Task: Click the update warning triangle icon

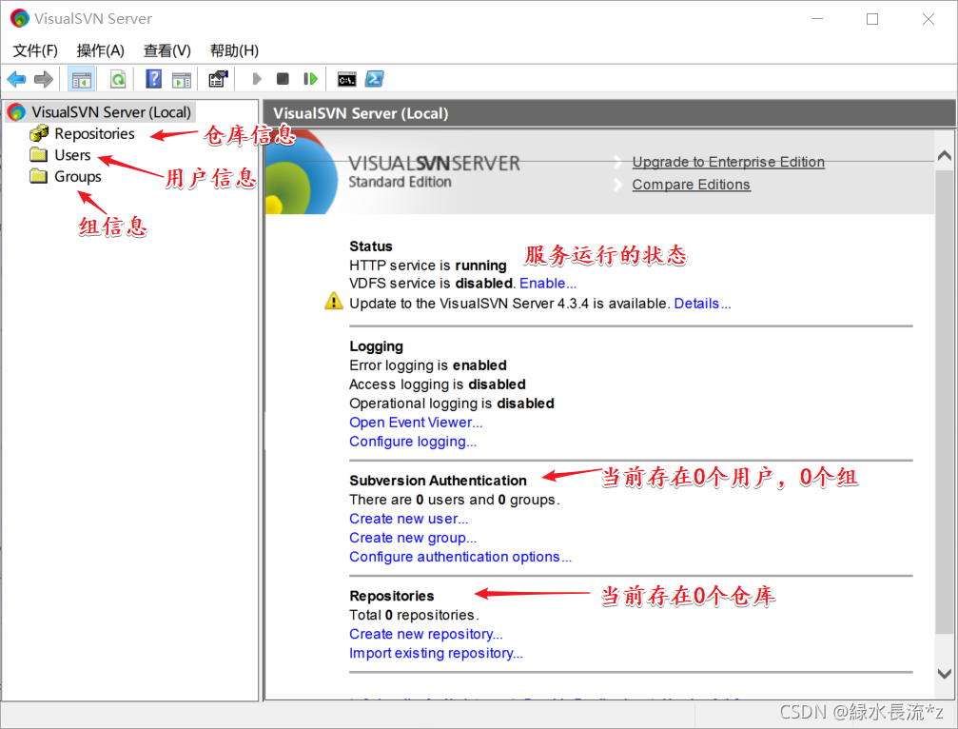Action: pyautogui.click(x=334, y=302)
